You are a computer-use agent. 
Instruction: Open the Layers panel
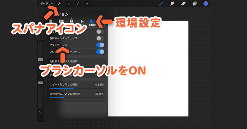point(195,4)
